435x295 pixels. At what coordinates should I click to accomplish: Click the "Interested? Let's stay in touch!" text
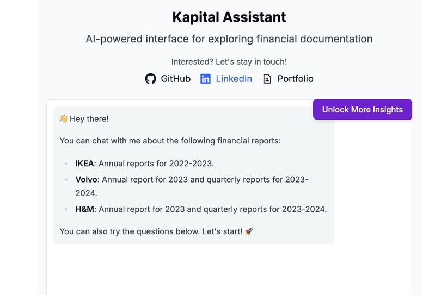tap(229, 62)
